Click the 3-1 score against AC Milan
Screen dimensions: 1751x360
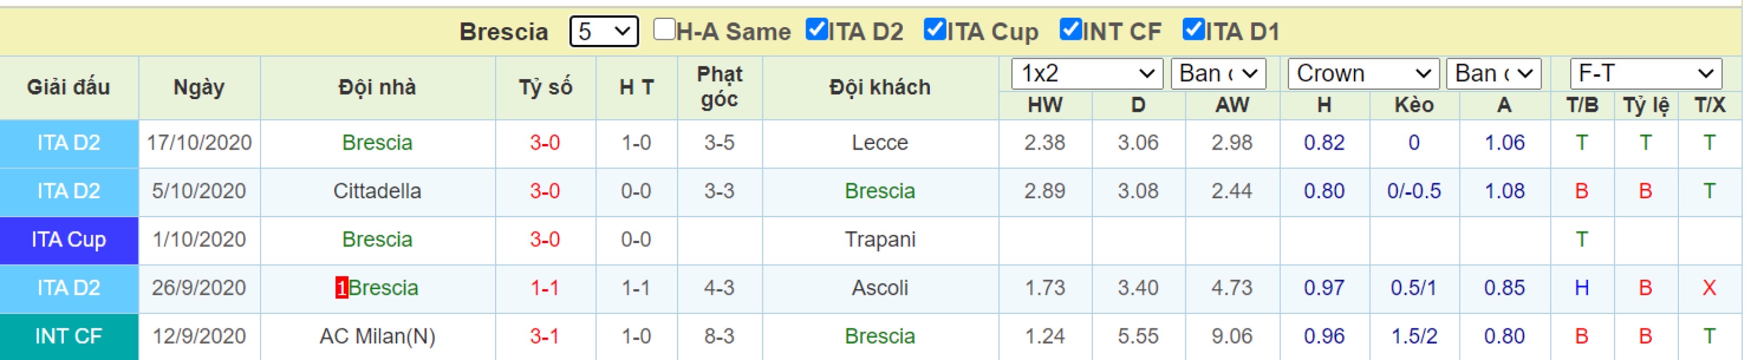point(544,336)
